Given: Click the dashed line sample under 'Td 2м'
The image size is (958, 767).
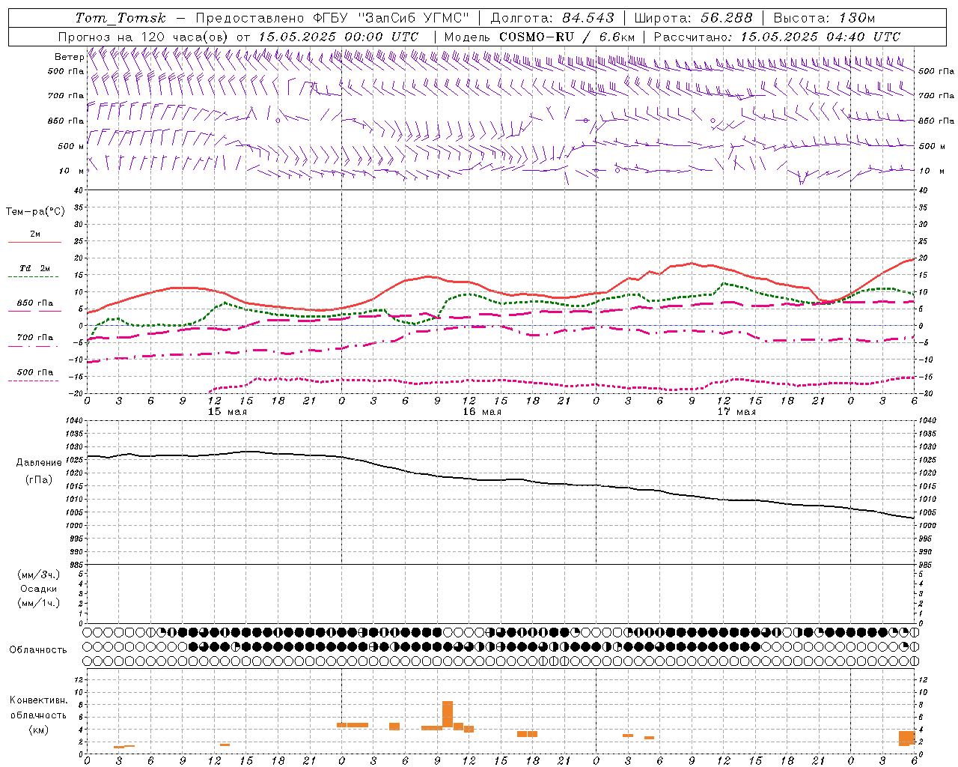Looking at the screenshot, I should click(x=34, y=277).
